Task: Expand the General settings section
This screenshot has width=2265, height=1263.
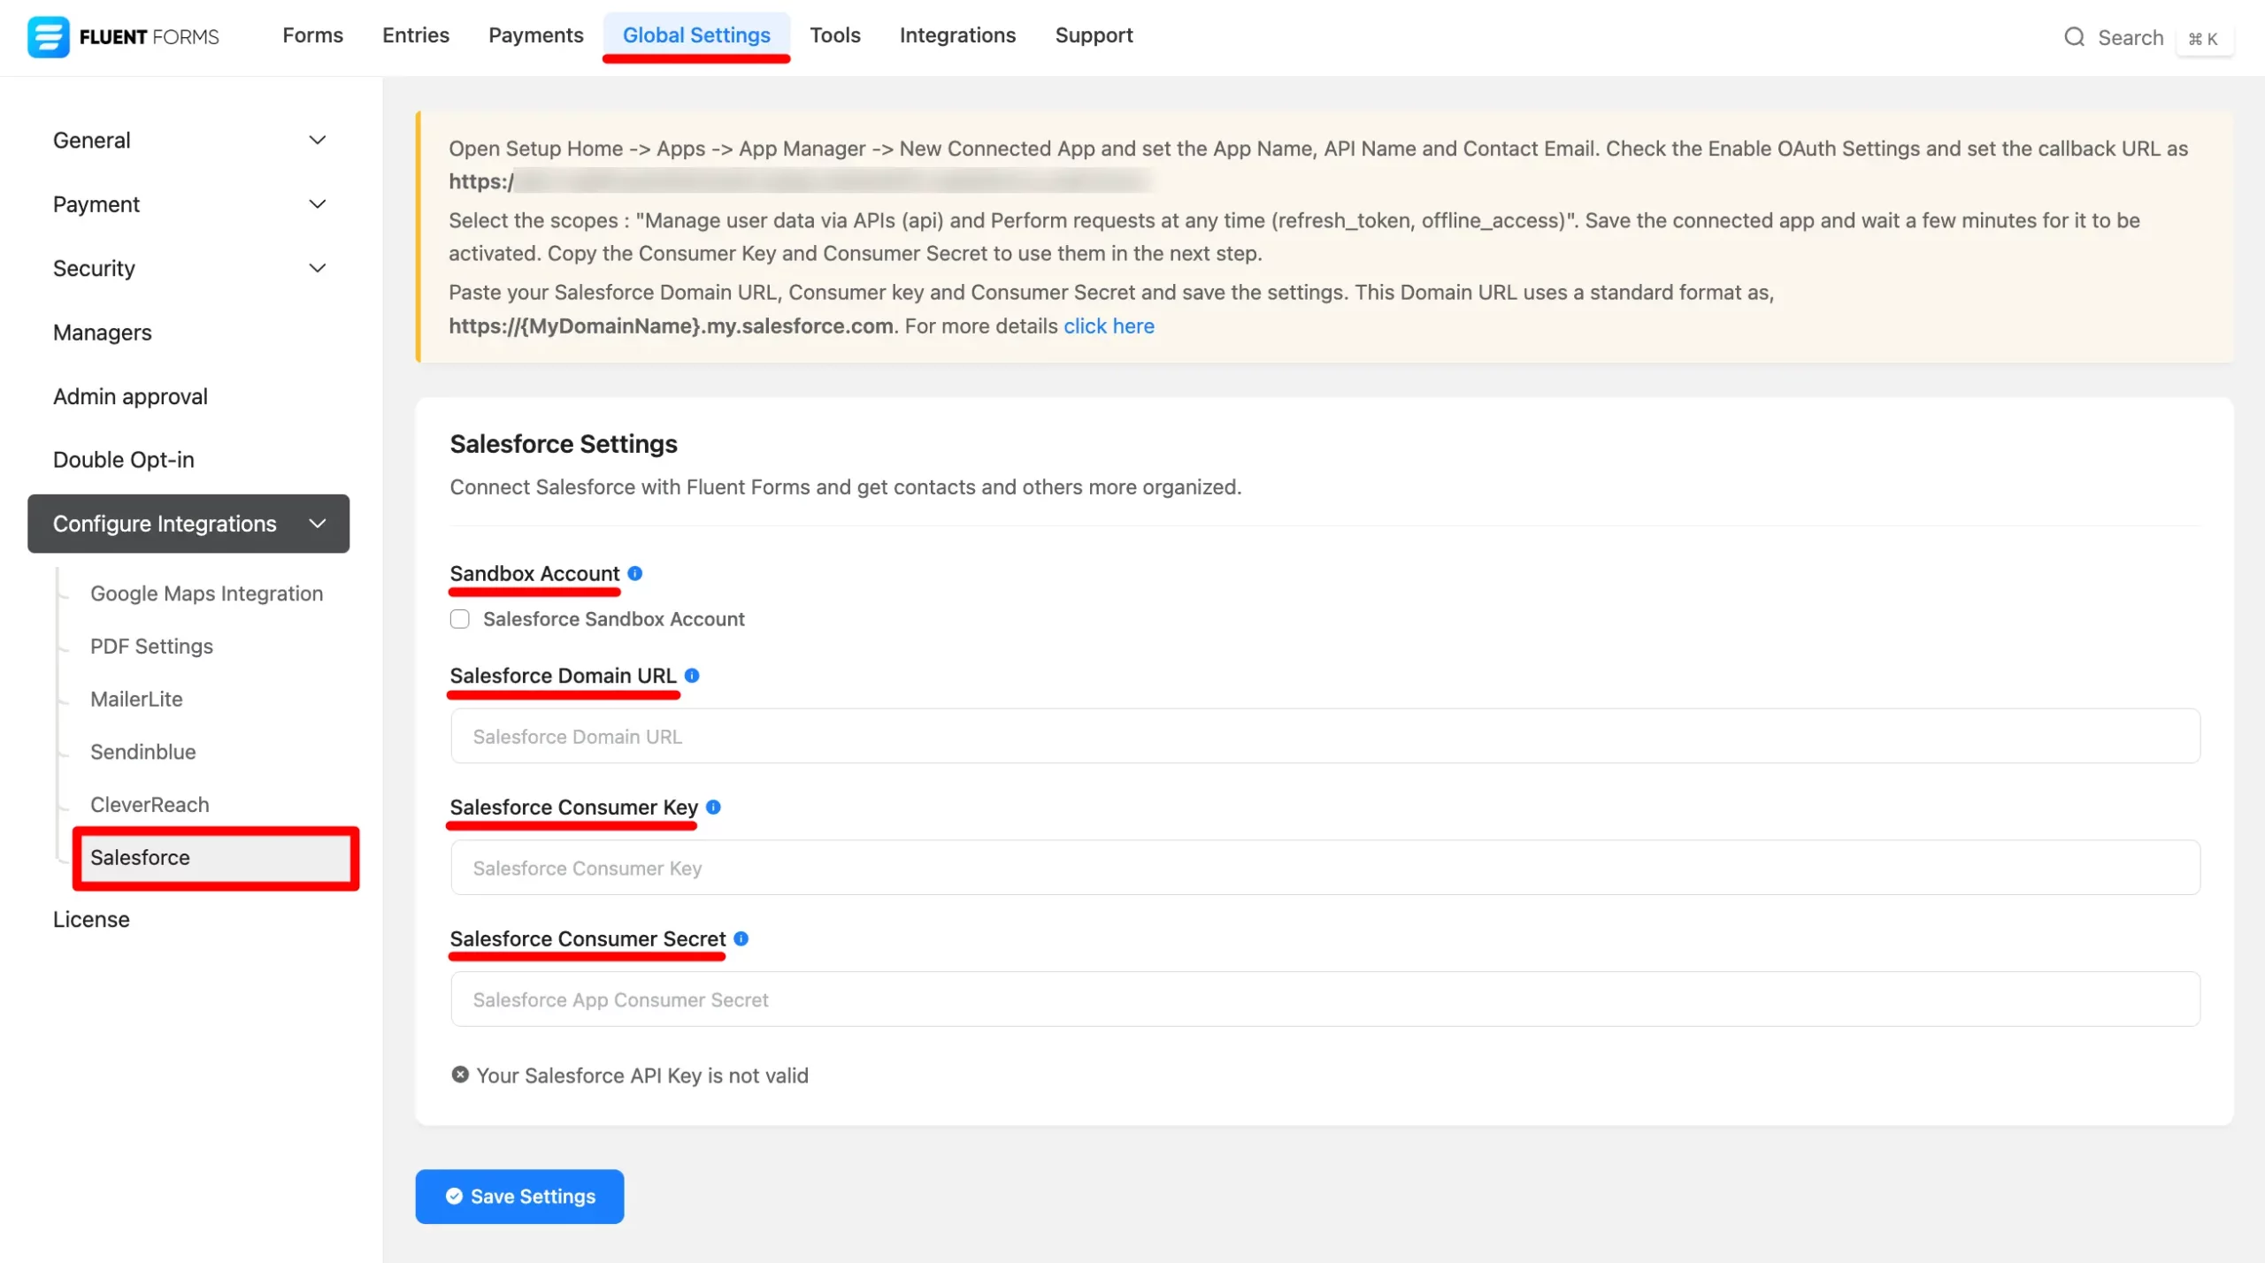Action: click(318, 140)
